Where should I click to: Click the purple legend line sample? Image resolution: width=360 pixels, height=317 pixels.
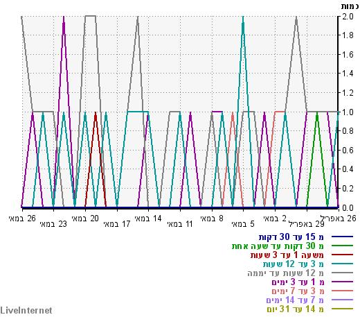coord(342,282)
